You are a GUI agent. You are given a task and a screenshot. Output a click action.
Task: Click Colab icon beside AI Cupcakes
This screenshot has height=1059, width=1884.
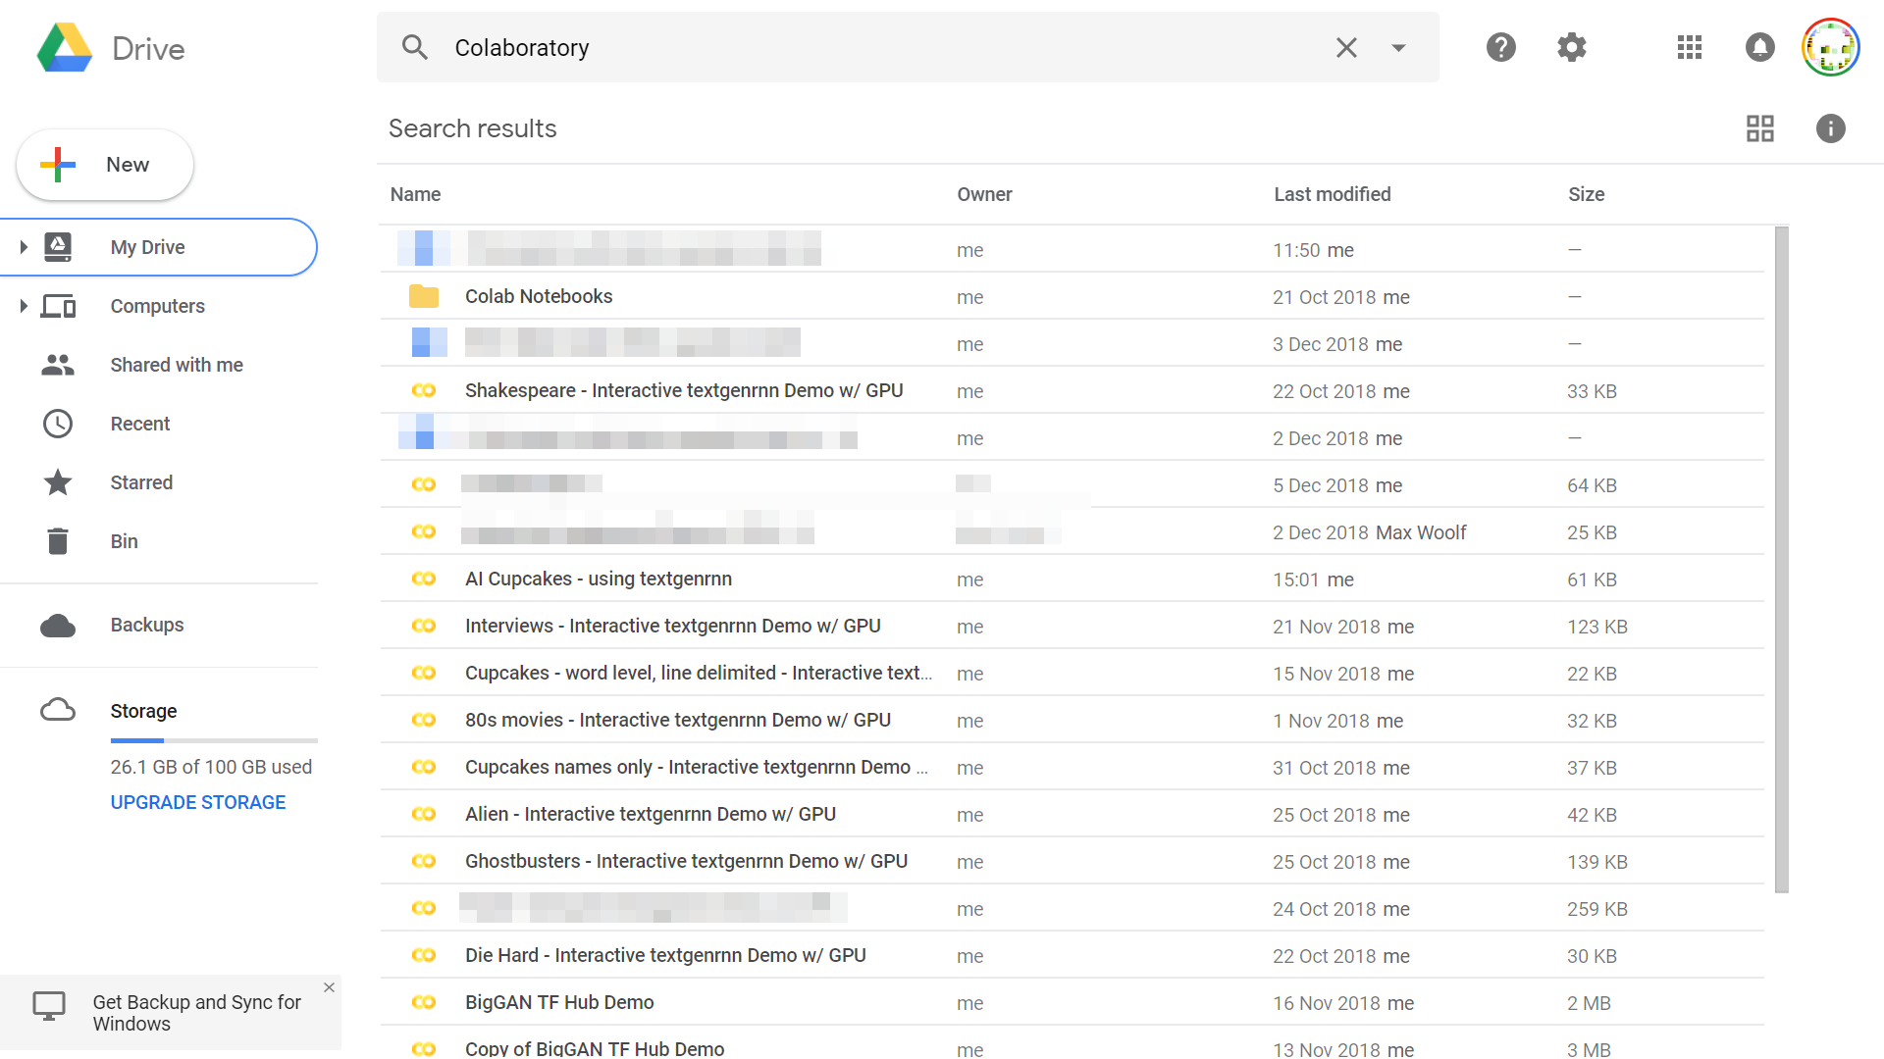tap(424, 579)
